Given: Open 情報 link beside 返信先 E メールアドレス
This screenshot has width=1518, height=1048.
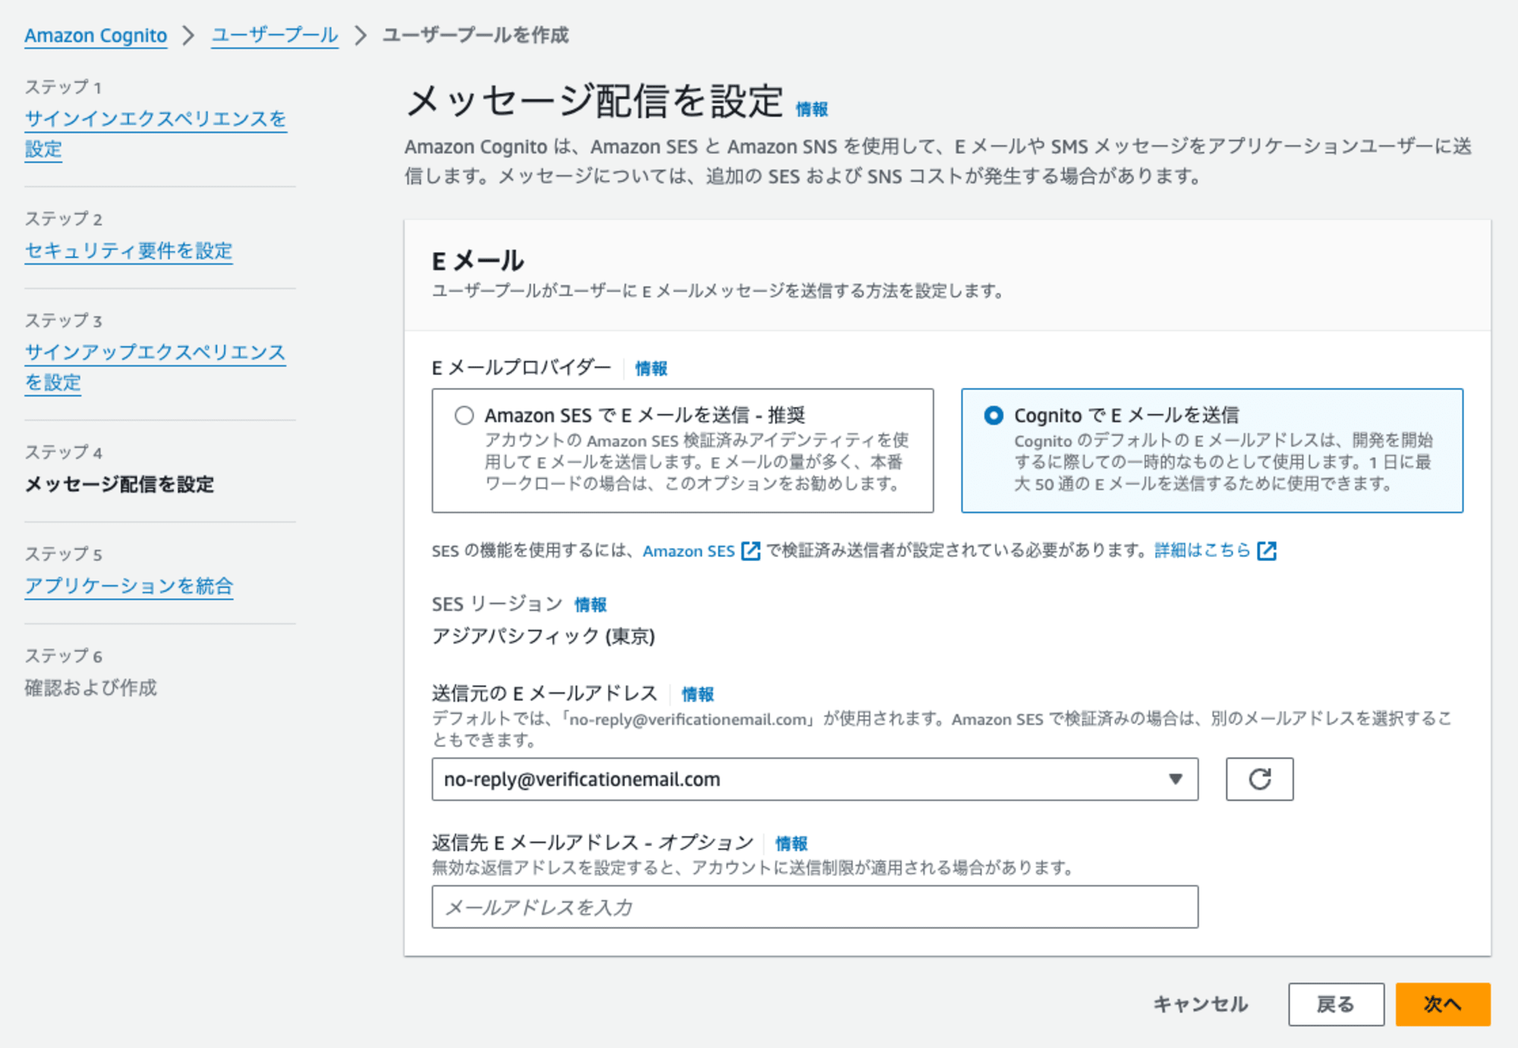Looking at the screenshot, I should click(791, 844).
